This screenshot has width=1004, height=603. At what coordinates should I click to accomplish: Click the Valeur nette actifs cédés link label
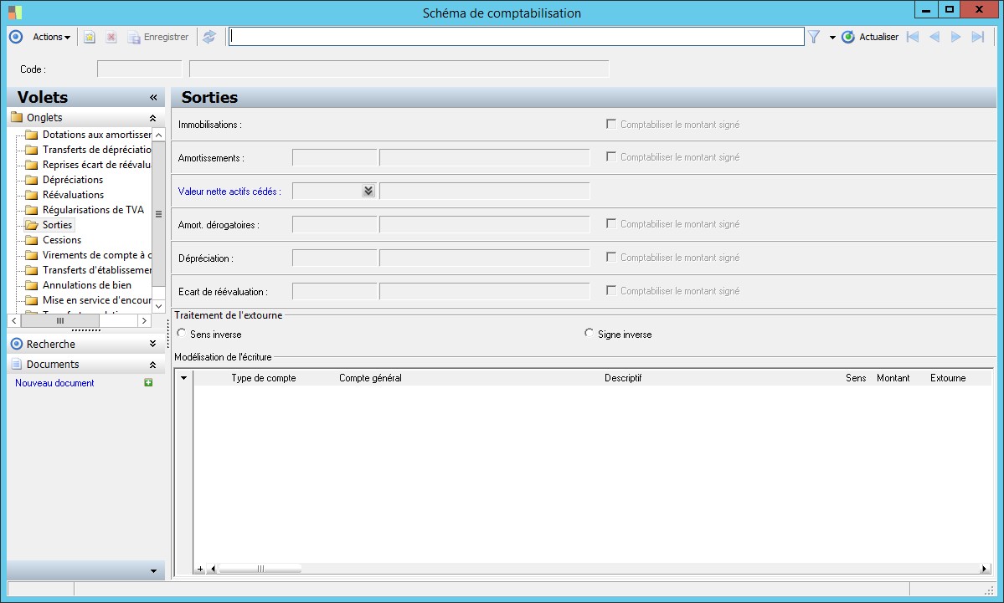[229, 192]
